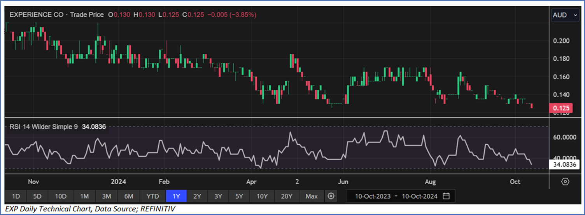The width and height of the screenshot is (585, 215).
Task: Click the hexagon chart settings icon
Action: pyautogui.click(x=565, y=182)
